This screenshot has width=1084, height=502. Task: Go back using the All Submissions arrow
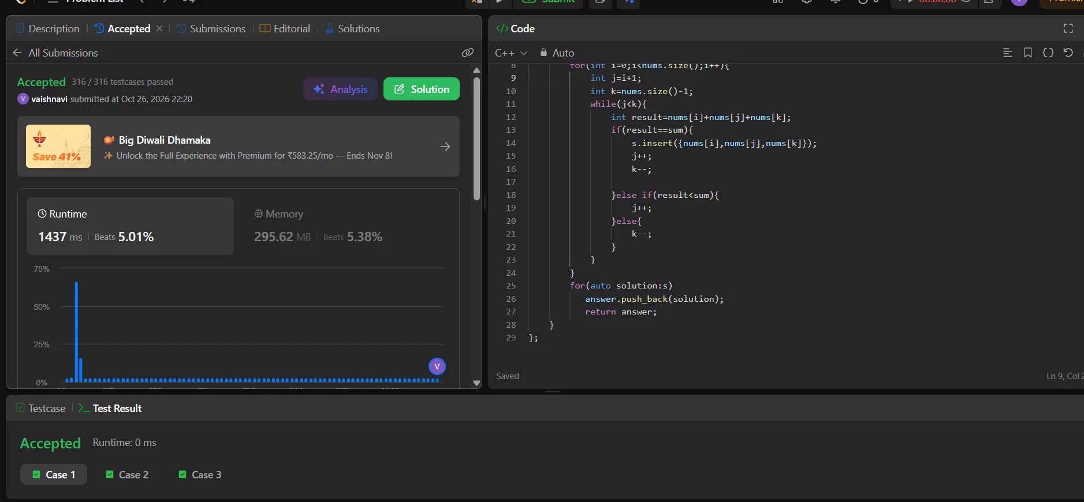click(x=17, y=53)
